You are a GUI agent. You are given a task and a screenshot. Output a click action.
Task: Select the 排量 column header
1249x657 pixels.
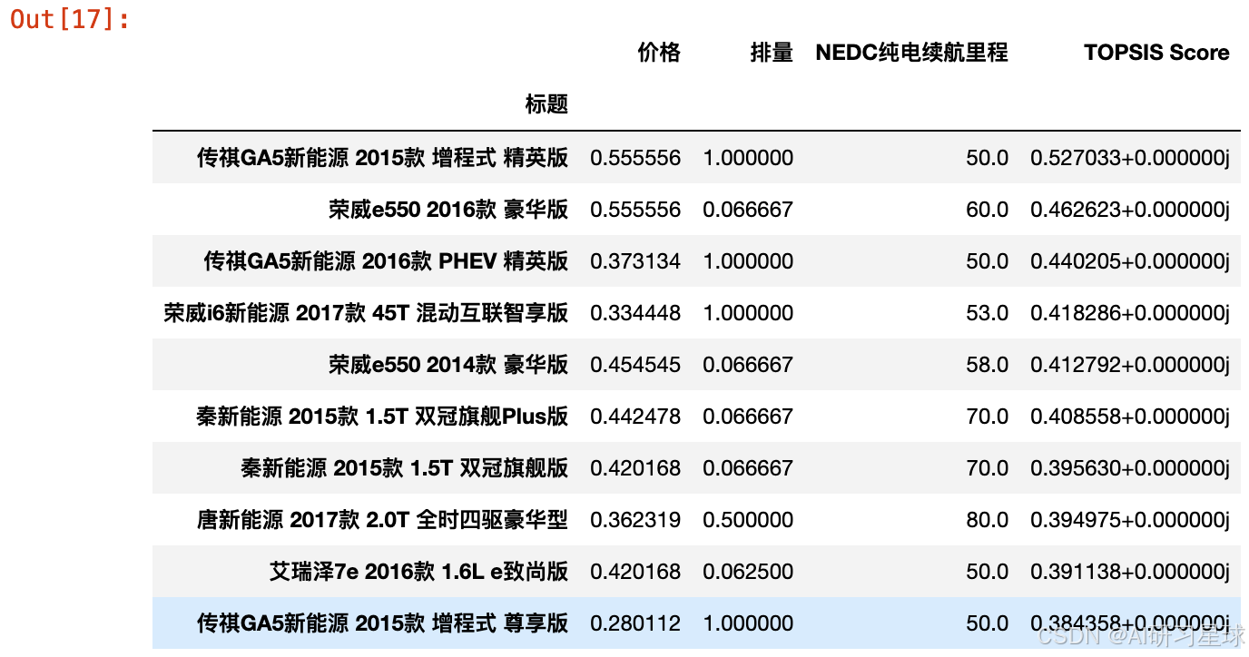772,53
